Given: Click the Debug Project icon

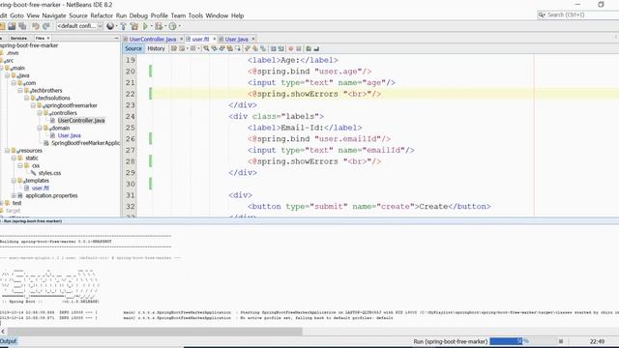Looking at the screenshot, I should pyautogui.click(x=159, y=26).
